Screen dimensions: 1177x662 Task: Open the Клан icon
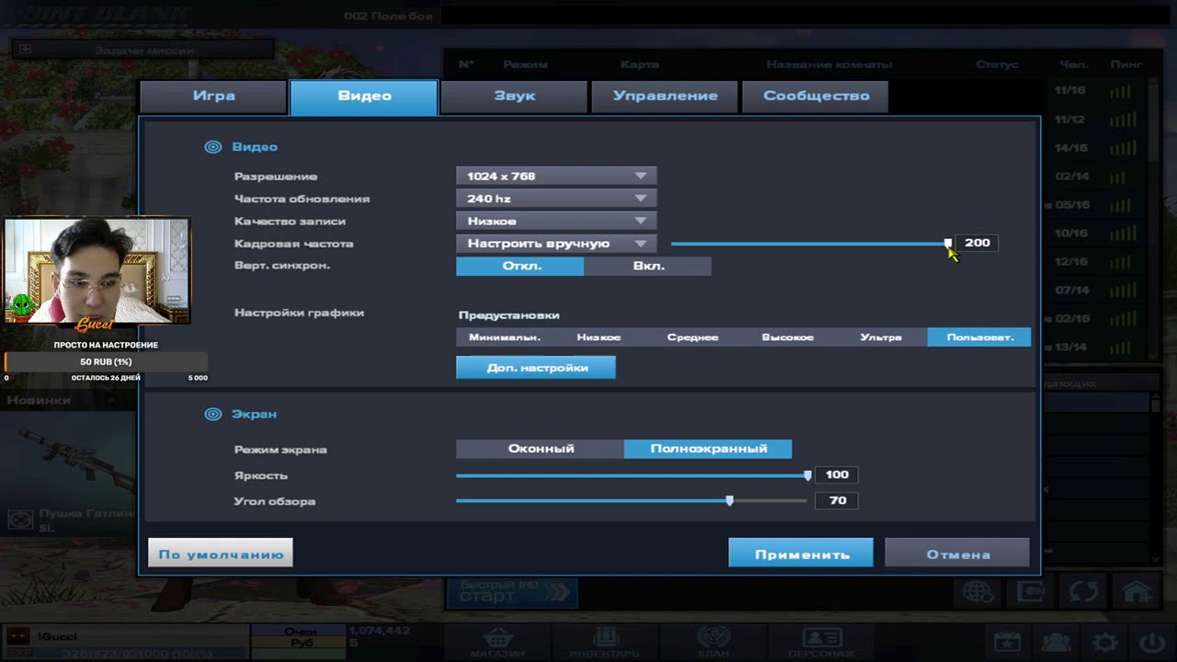pos(714,638)
